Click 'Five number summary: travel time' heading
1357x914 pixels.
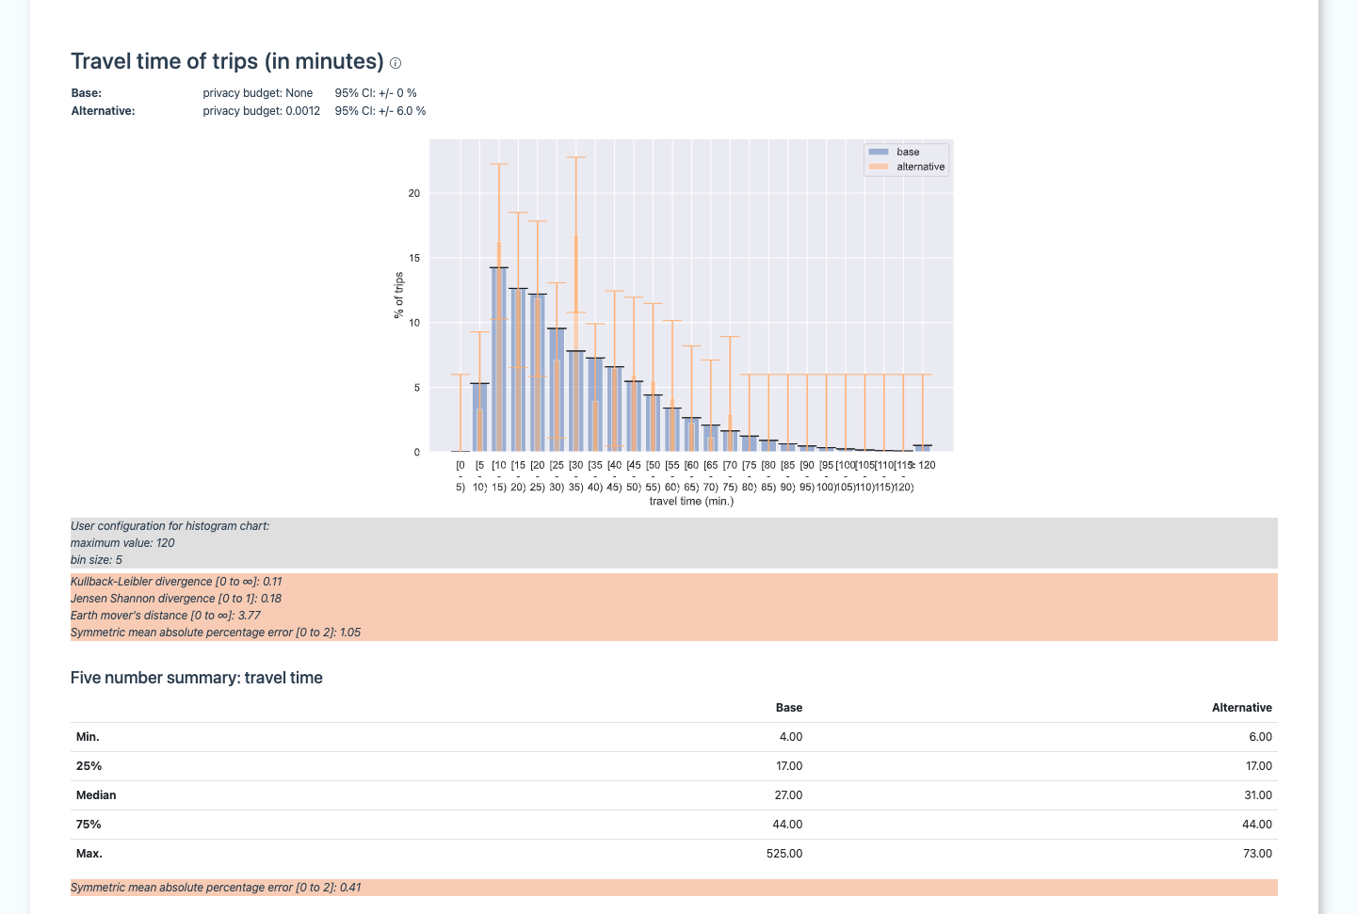(197, 678)
